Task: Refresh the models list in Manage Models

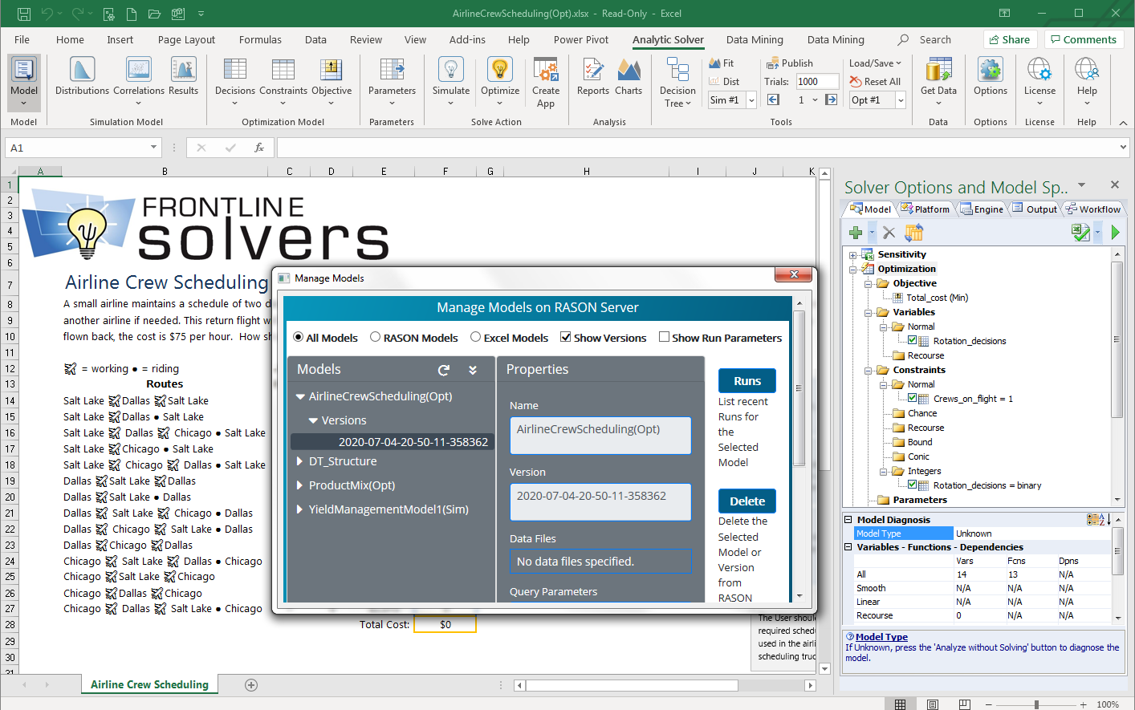Action: coord(443,370)
